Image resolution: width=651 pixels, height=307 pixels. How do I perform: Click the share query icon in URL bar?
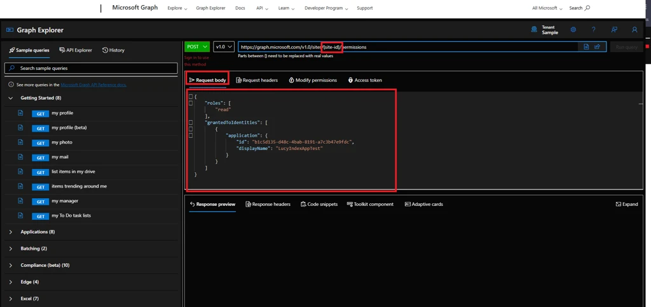(598, 47)
